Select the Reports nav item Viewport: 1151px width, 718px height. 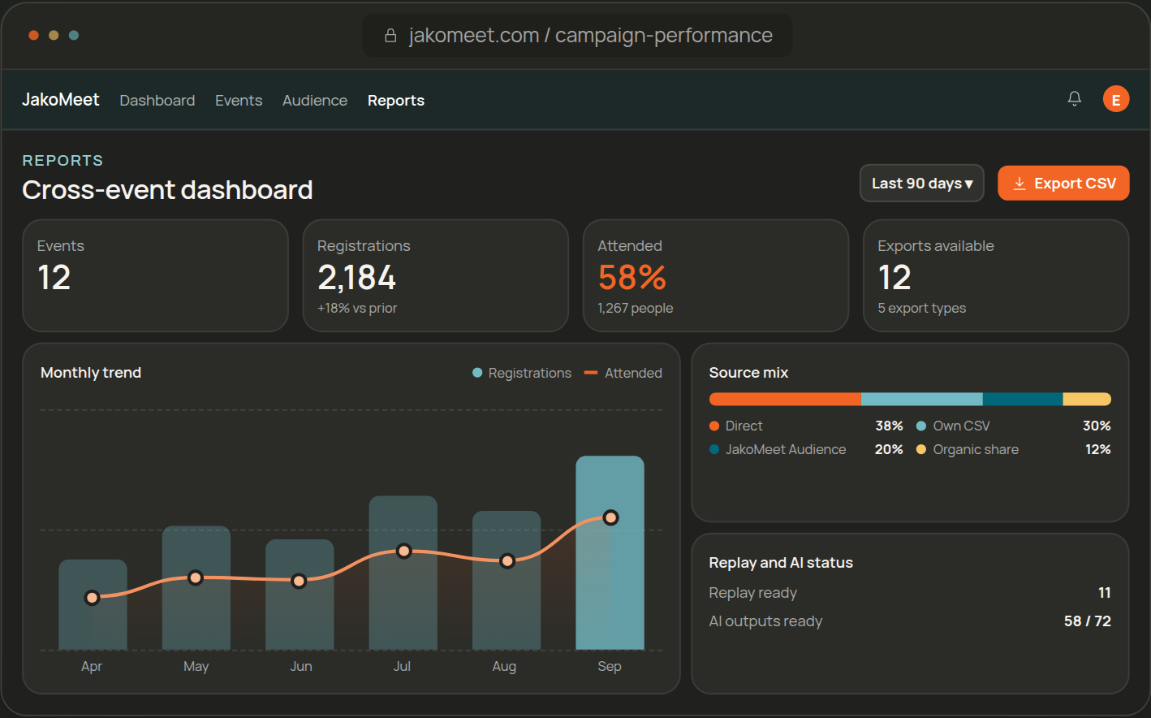(396, 101)
